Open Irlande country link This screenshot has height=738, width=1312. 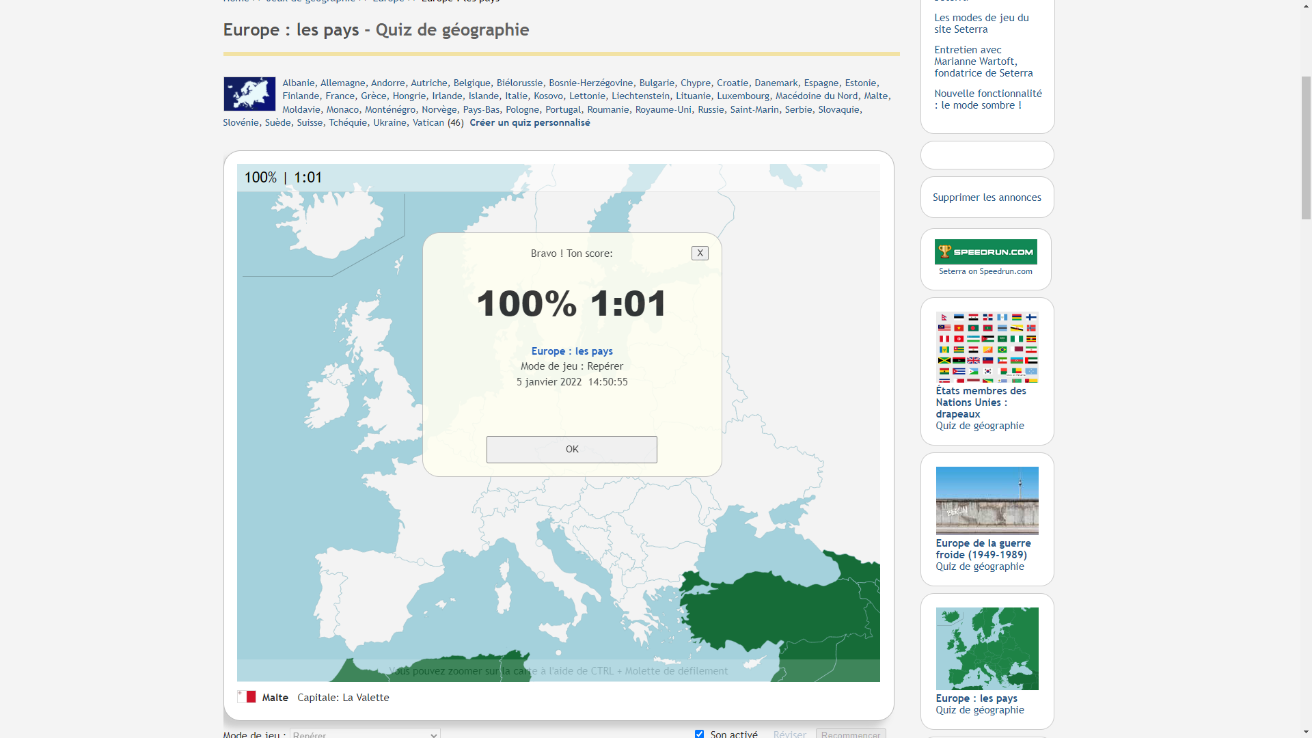tap(447, 96)
